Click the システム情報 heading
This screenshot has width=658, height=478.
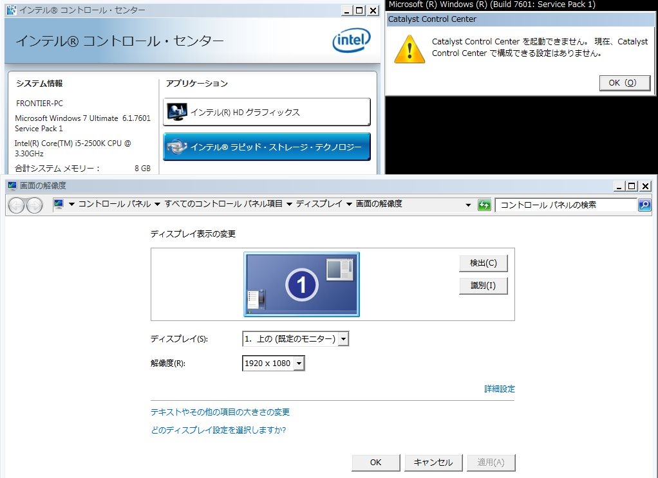click(39, 84)
